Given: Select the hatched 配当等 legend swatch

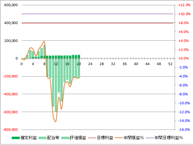Looking at the screenshot, I should point(42,138).
